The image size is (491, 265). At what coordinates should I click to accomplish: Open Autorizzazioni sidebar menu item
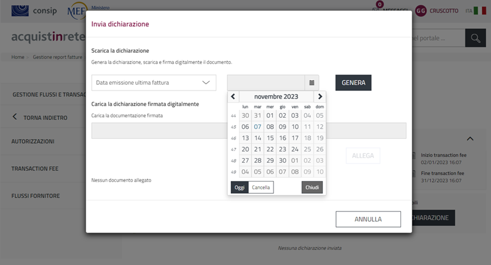[33, 141]
